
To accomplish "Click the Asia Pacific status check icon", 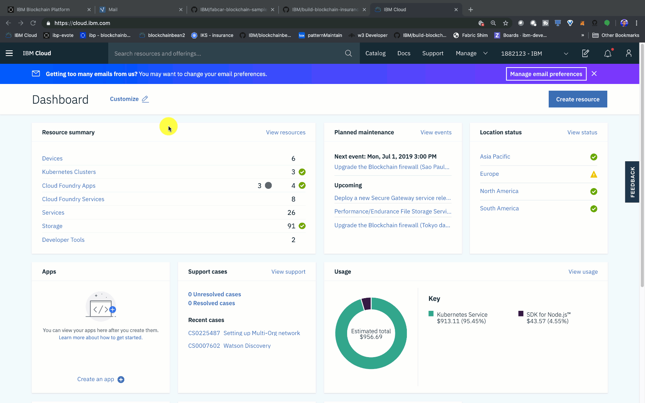I will point(594,157).
